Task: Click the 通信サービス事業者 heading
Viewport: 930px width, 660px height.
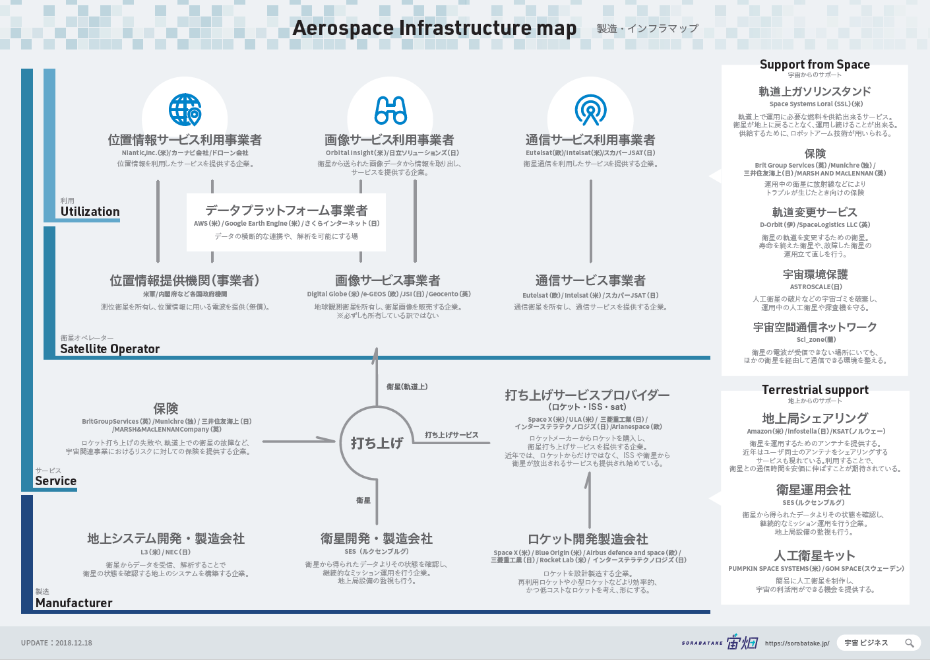Action: pyautogui.click(x=590, y=280)
